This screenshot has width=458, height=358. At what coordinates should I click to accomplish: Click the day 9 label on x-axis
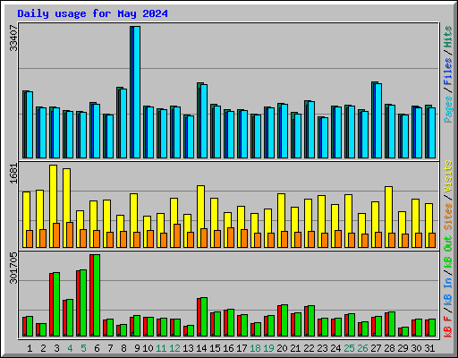pos(137,348)
